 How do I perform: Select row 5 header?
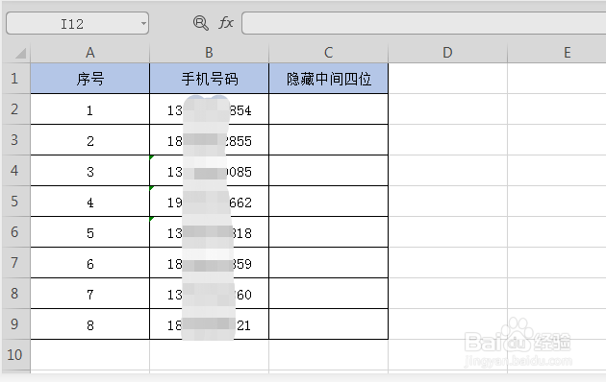point(15,202)
